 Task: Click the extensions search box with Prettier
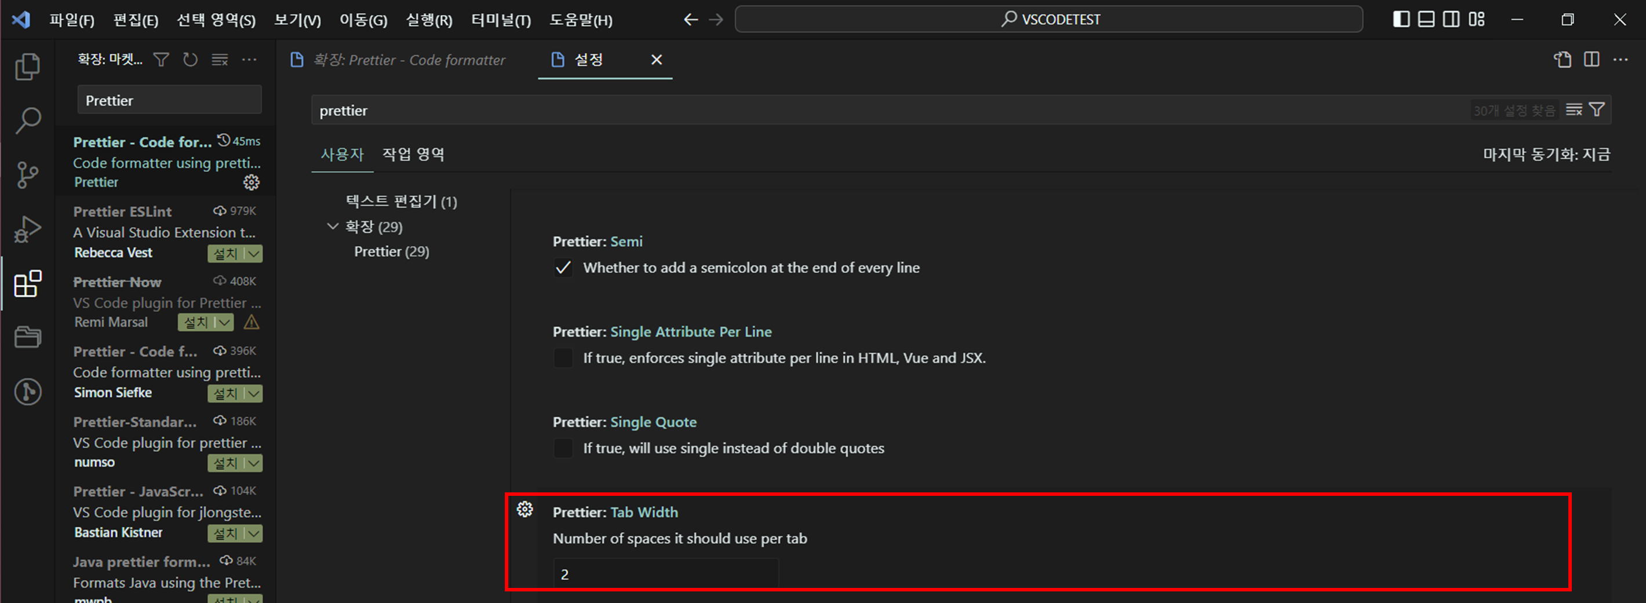[x=169, y=100]
